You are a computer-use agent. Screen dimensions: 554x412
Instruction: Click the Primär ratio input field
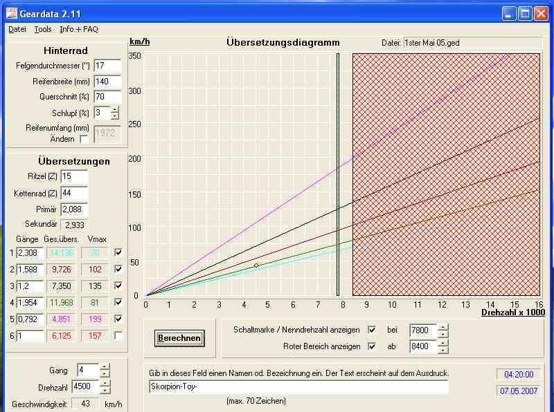tap(74, 209)
